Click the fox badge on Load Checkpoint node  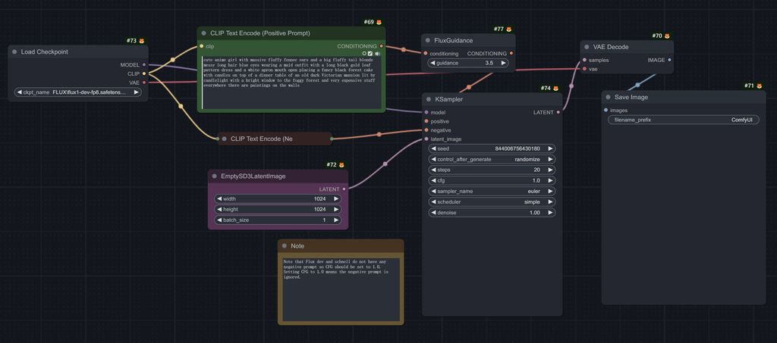[141, 41]
